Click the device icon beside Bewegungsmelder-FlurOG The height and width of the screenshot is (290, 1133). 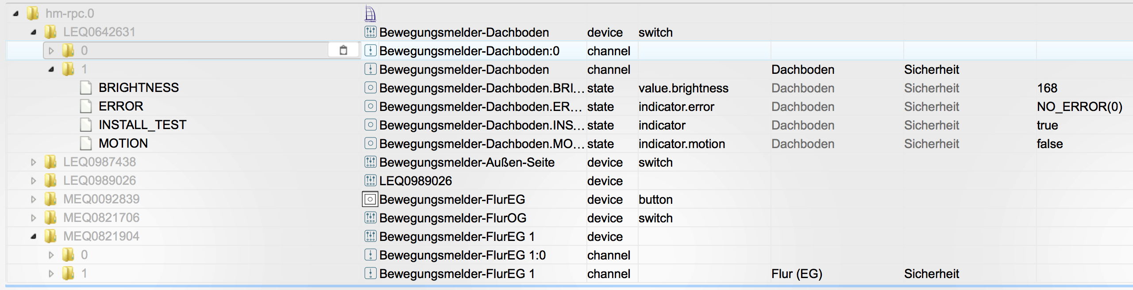370,218
